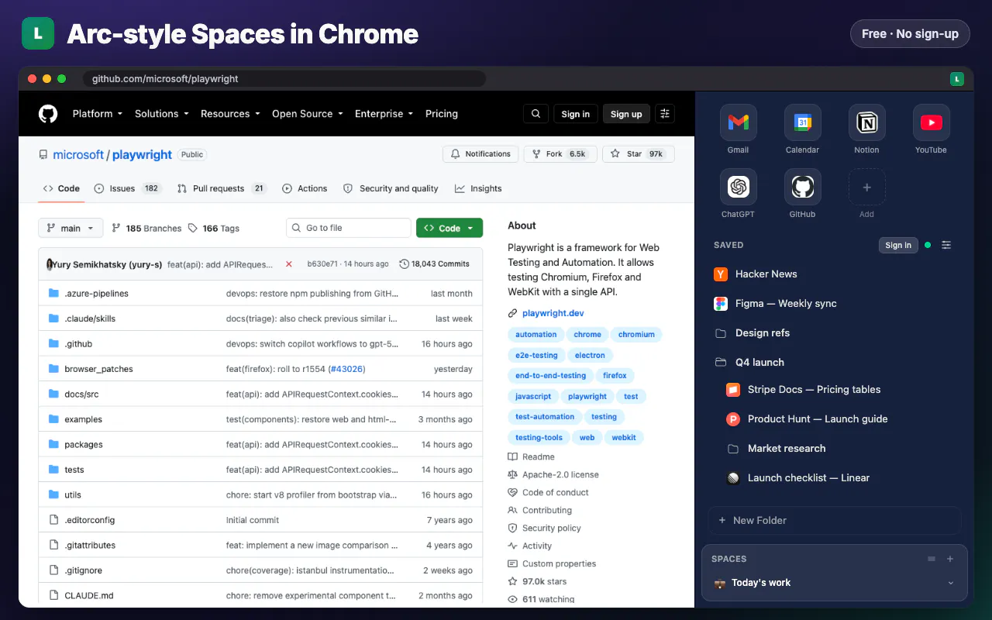The height and width of the screenshot is (620, 992).
Task: Open the green Code dropdown button
Action: click(x=449, y=228)
